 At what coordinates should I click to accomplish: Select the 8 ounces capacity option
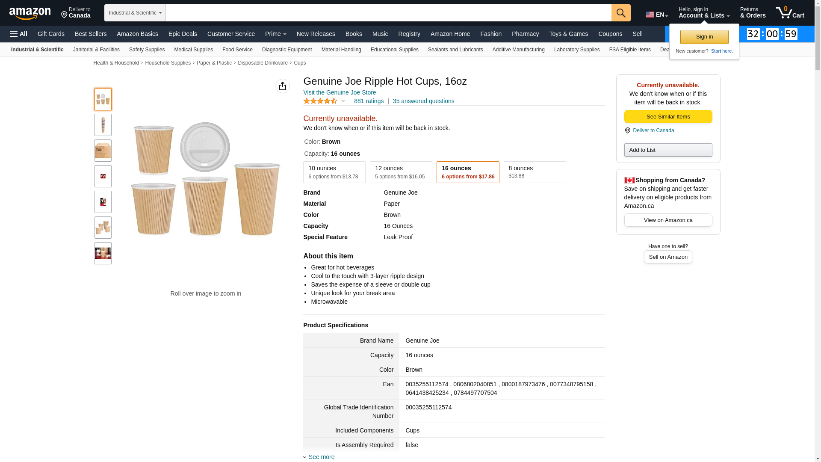pos(535,172)
